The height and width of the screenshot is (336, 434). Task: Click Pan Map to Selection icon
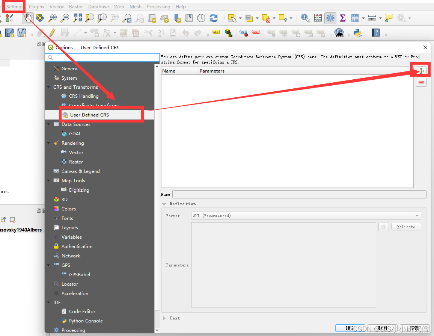pyautogui.click(x=40, y=18)
